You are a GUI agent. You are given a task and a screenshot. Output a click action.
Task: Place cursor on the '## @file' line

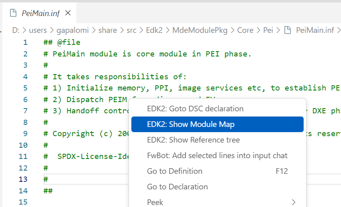click(x=62, y=42)
